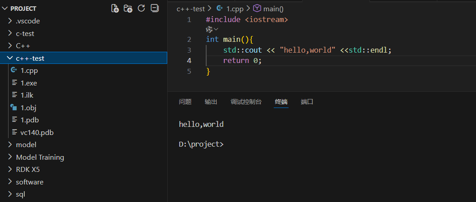
Task: Click the copilot sparkle icon above main
Action: click(209, 29)
